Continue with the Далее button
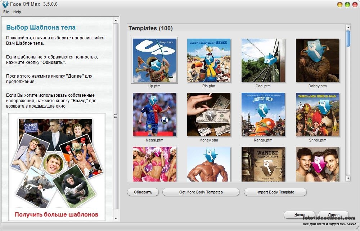The image size is (360, 231). [x=333, y=215]
